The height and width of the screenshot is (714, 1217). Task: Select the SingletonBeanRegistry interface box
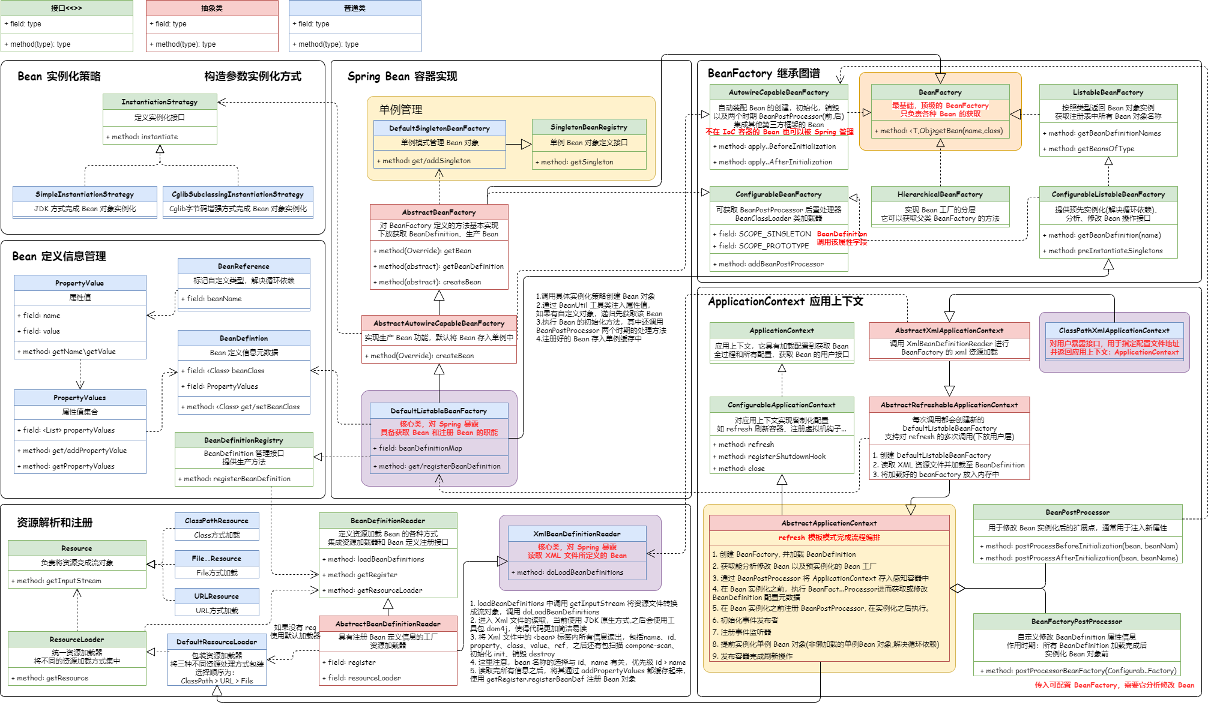[589, 127]
